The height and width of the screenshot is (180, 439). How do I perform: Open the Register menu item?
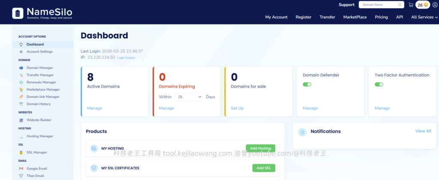point(304,17)
